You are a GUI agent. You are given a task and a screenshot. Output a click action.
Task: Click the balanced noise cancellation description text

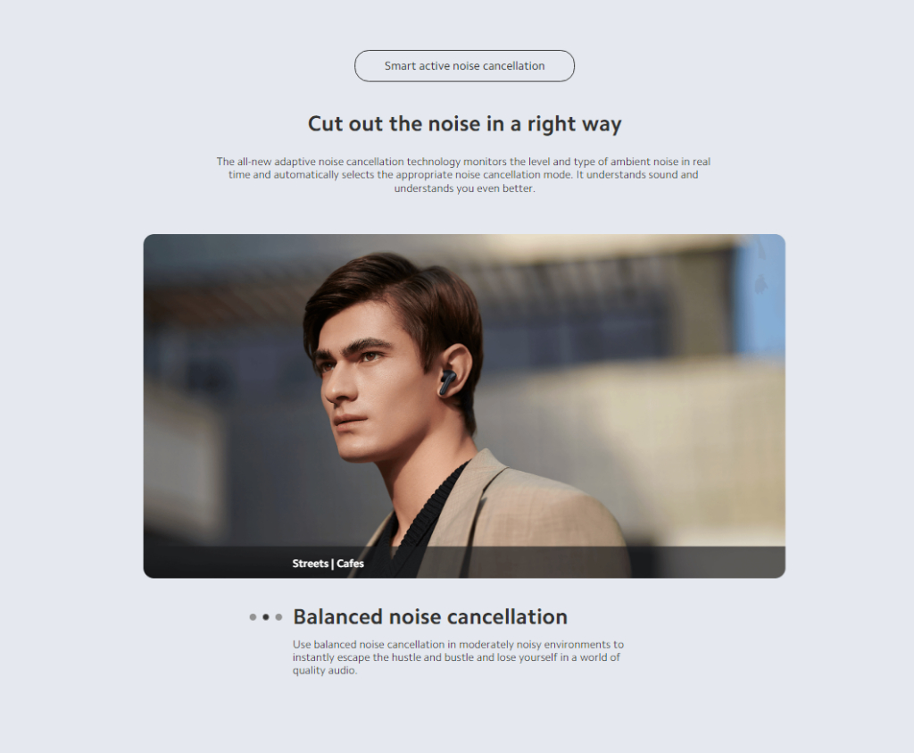coord(458,657)
